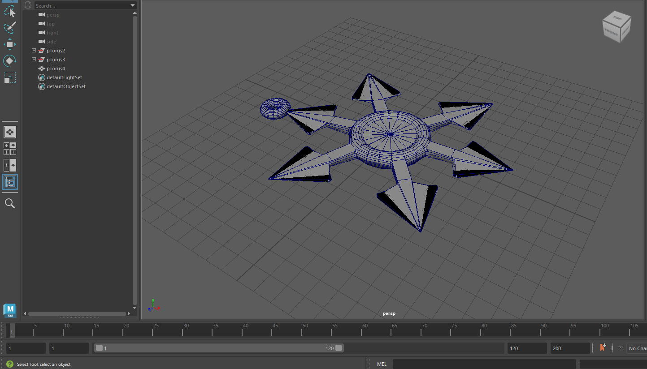
Task: Select the Move tool
Action: 9,44
